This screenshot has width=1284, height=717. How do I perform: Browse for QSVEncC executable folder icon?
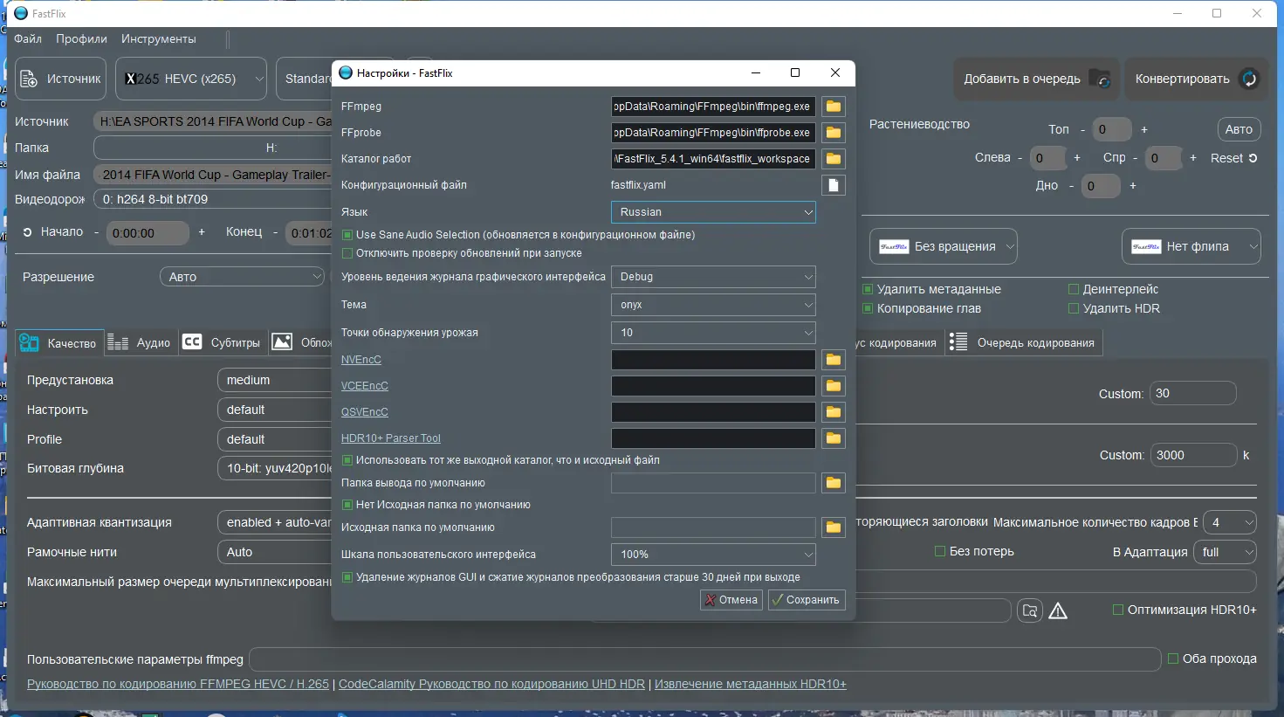(834, 412)
